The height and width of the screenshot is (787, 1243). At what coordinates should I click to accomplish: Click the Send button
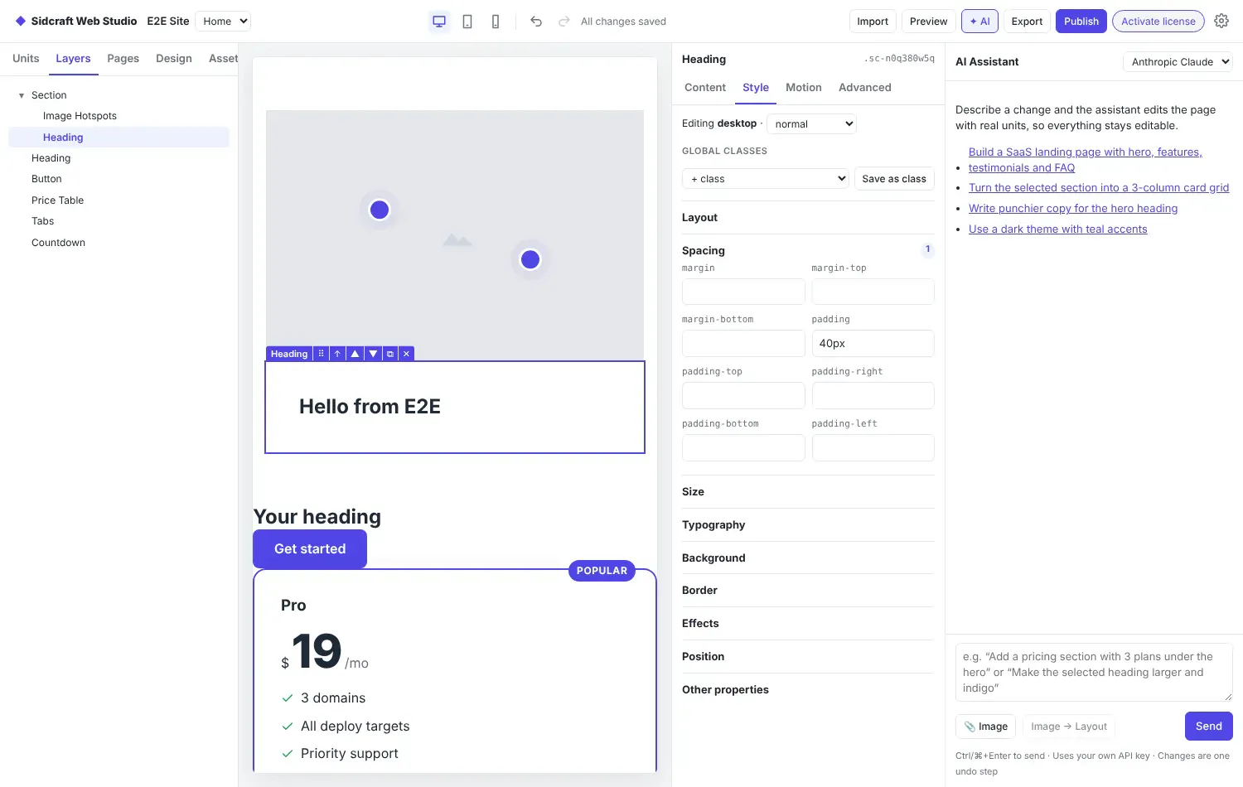pos(1209,727)
